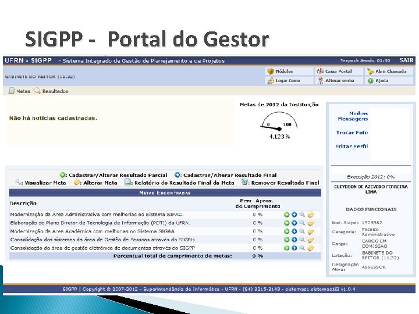View meta magnifier icon for SIGPP row
This screenshot has width=419, height=314.
302,248
